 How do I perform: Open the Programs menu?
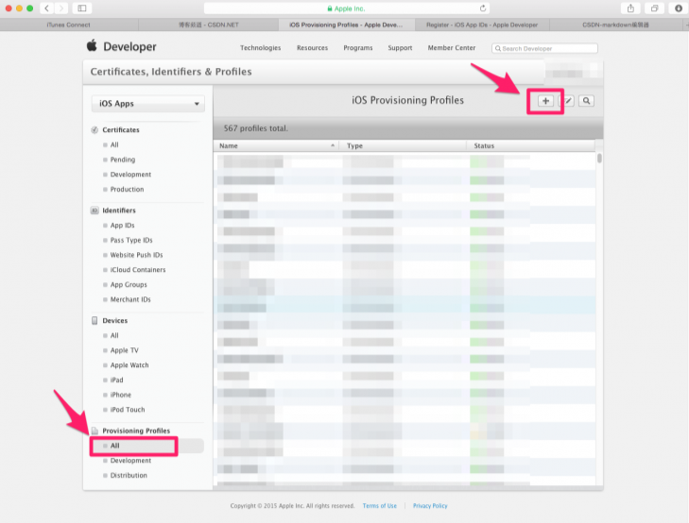[357, 48]
